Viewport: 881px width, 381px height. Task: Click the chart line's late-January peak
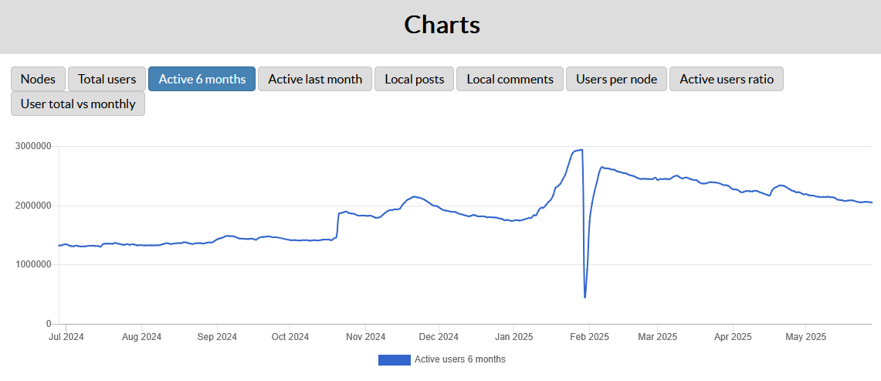point(581,150)
